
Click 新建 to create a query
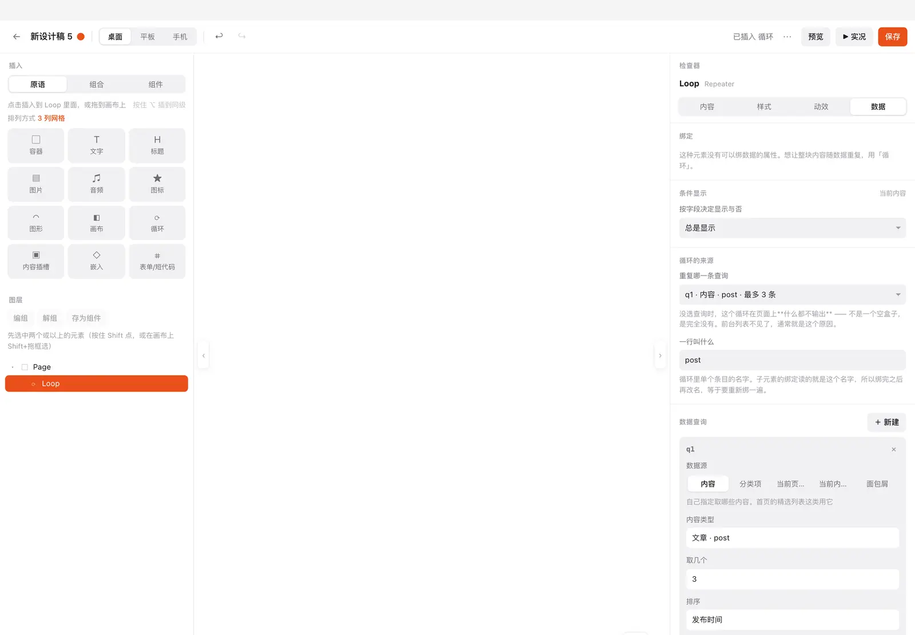887,422
